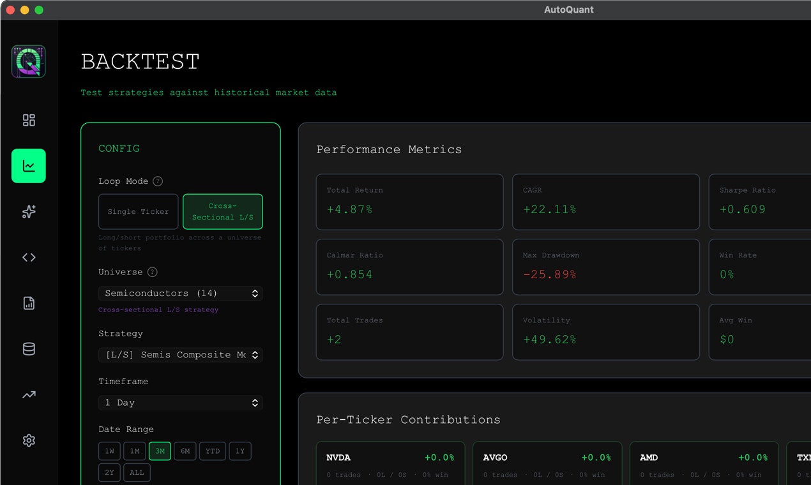Screen dimensions: 811x485
Task: Set date range to YTD
Action: tap(213, 451)
